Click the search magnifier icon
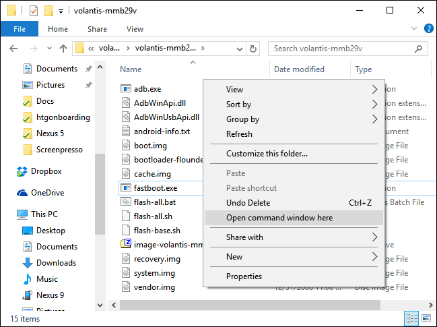The image size is (437, 327). (419, 49)
